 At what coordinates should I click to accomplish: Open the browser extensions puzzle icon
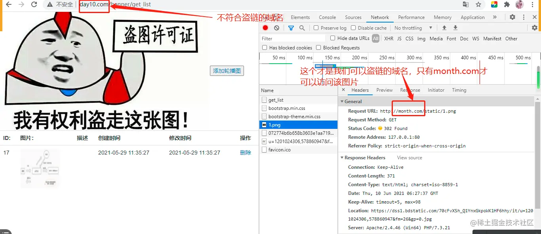507,5
